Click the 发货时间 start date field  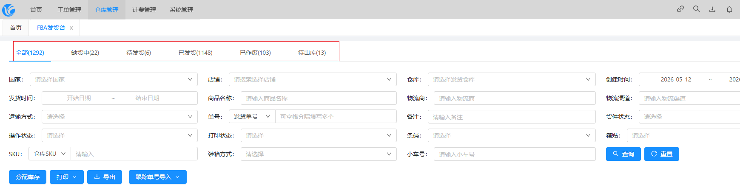click(79, 98)
